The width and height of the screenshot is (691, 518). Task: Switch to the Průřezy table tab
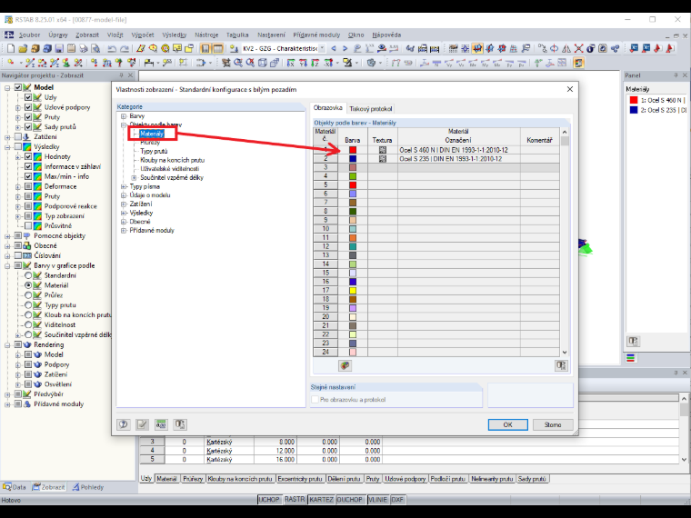[193, 479]
